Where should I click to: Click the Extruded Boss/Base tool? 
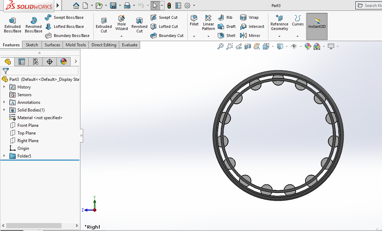(13, 25)
